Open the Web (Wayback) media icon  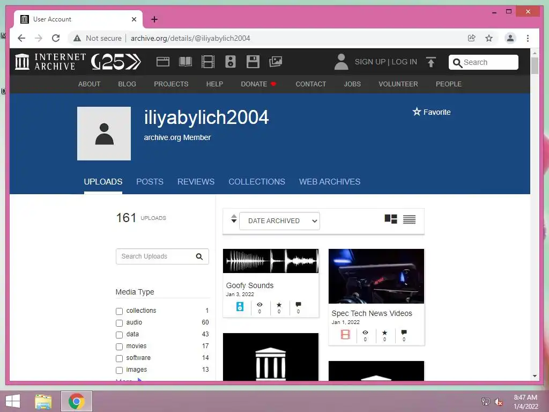[163, 62]
